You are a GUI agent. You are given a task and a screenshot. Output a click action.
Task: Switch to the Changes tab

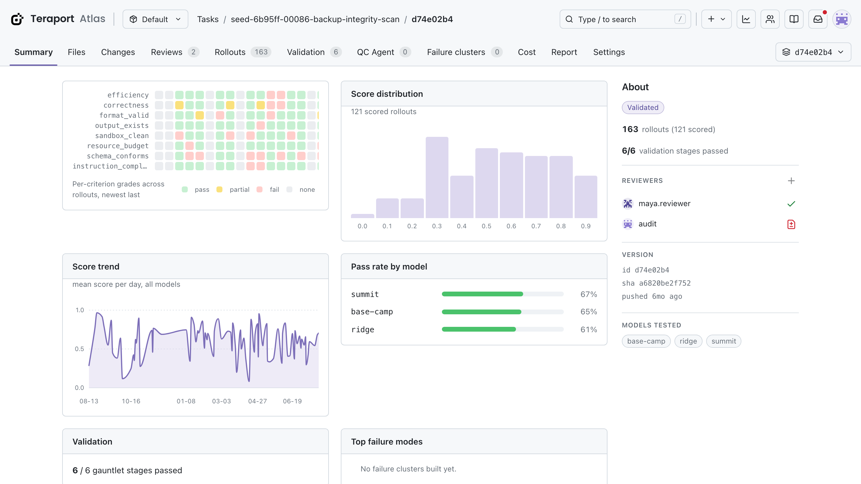(x=118, y=52)
